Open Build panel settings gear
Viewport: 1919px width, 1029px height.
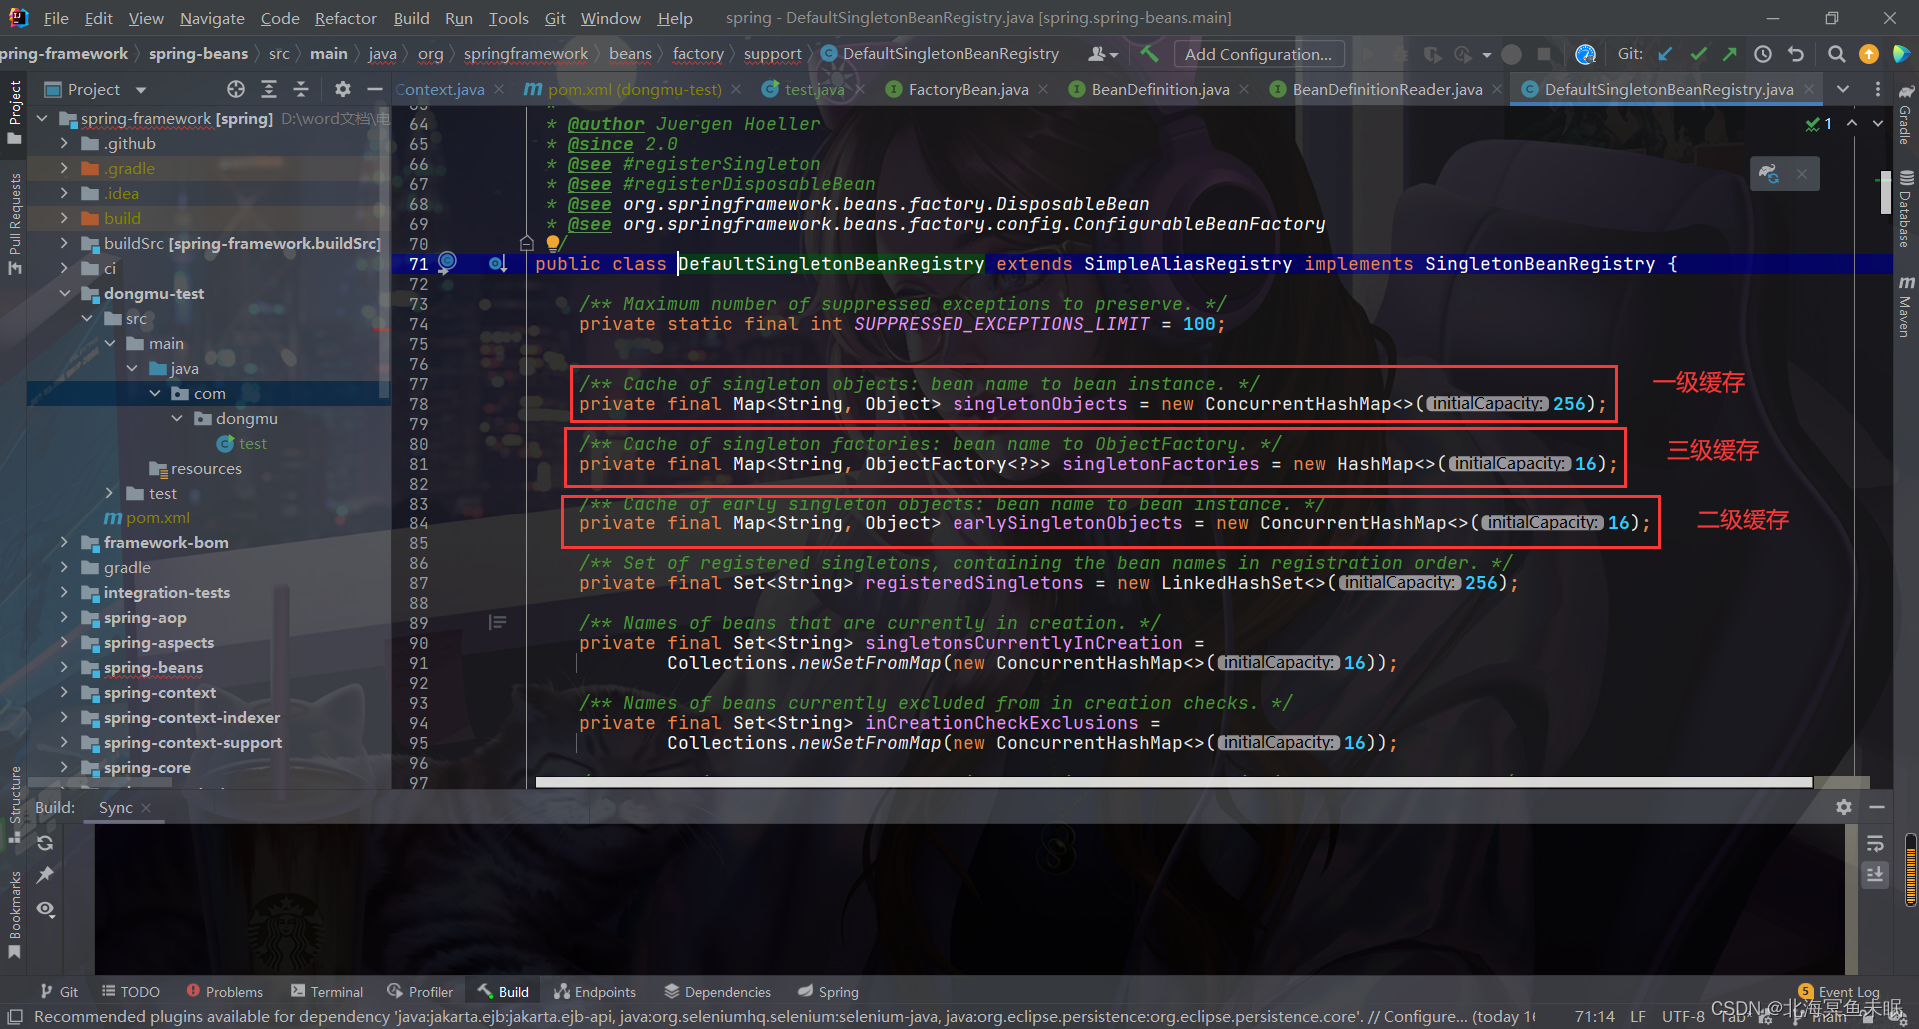(1844, 807)
